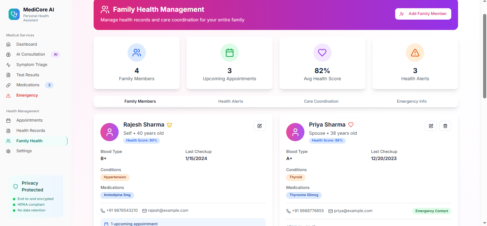The width and height of the screenshot is (487, 226).
Task: Click the Settings gear icon
Action: [x=9, y=151]
